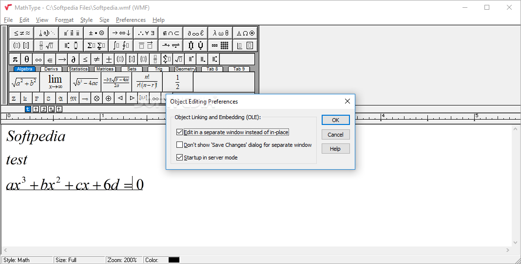Insert subscript template in small bar
The width and height of the screenshot is (521, 264).
202,59
